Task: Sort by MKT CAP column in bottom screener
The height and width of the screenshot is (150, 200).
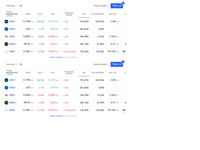Action: (113, 73)
